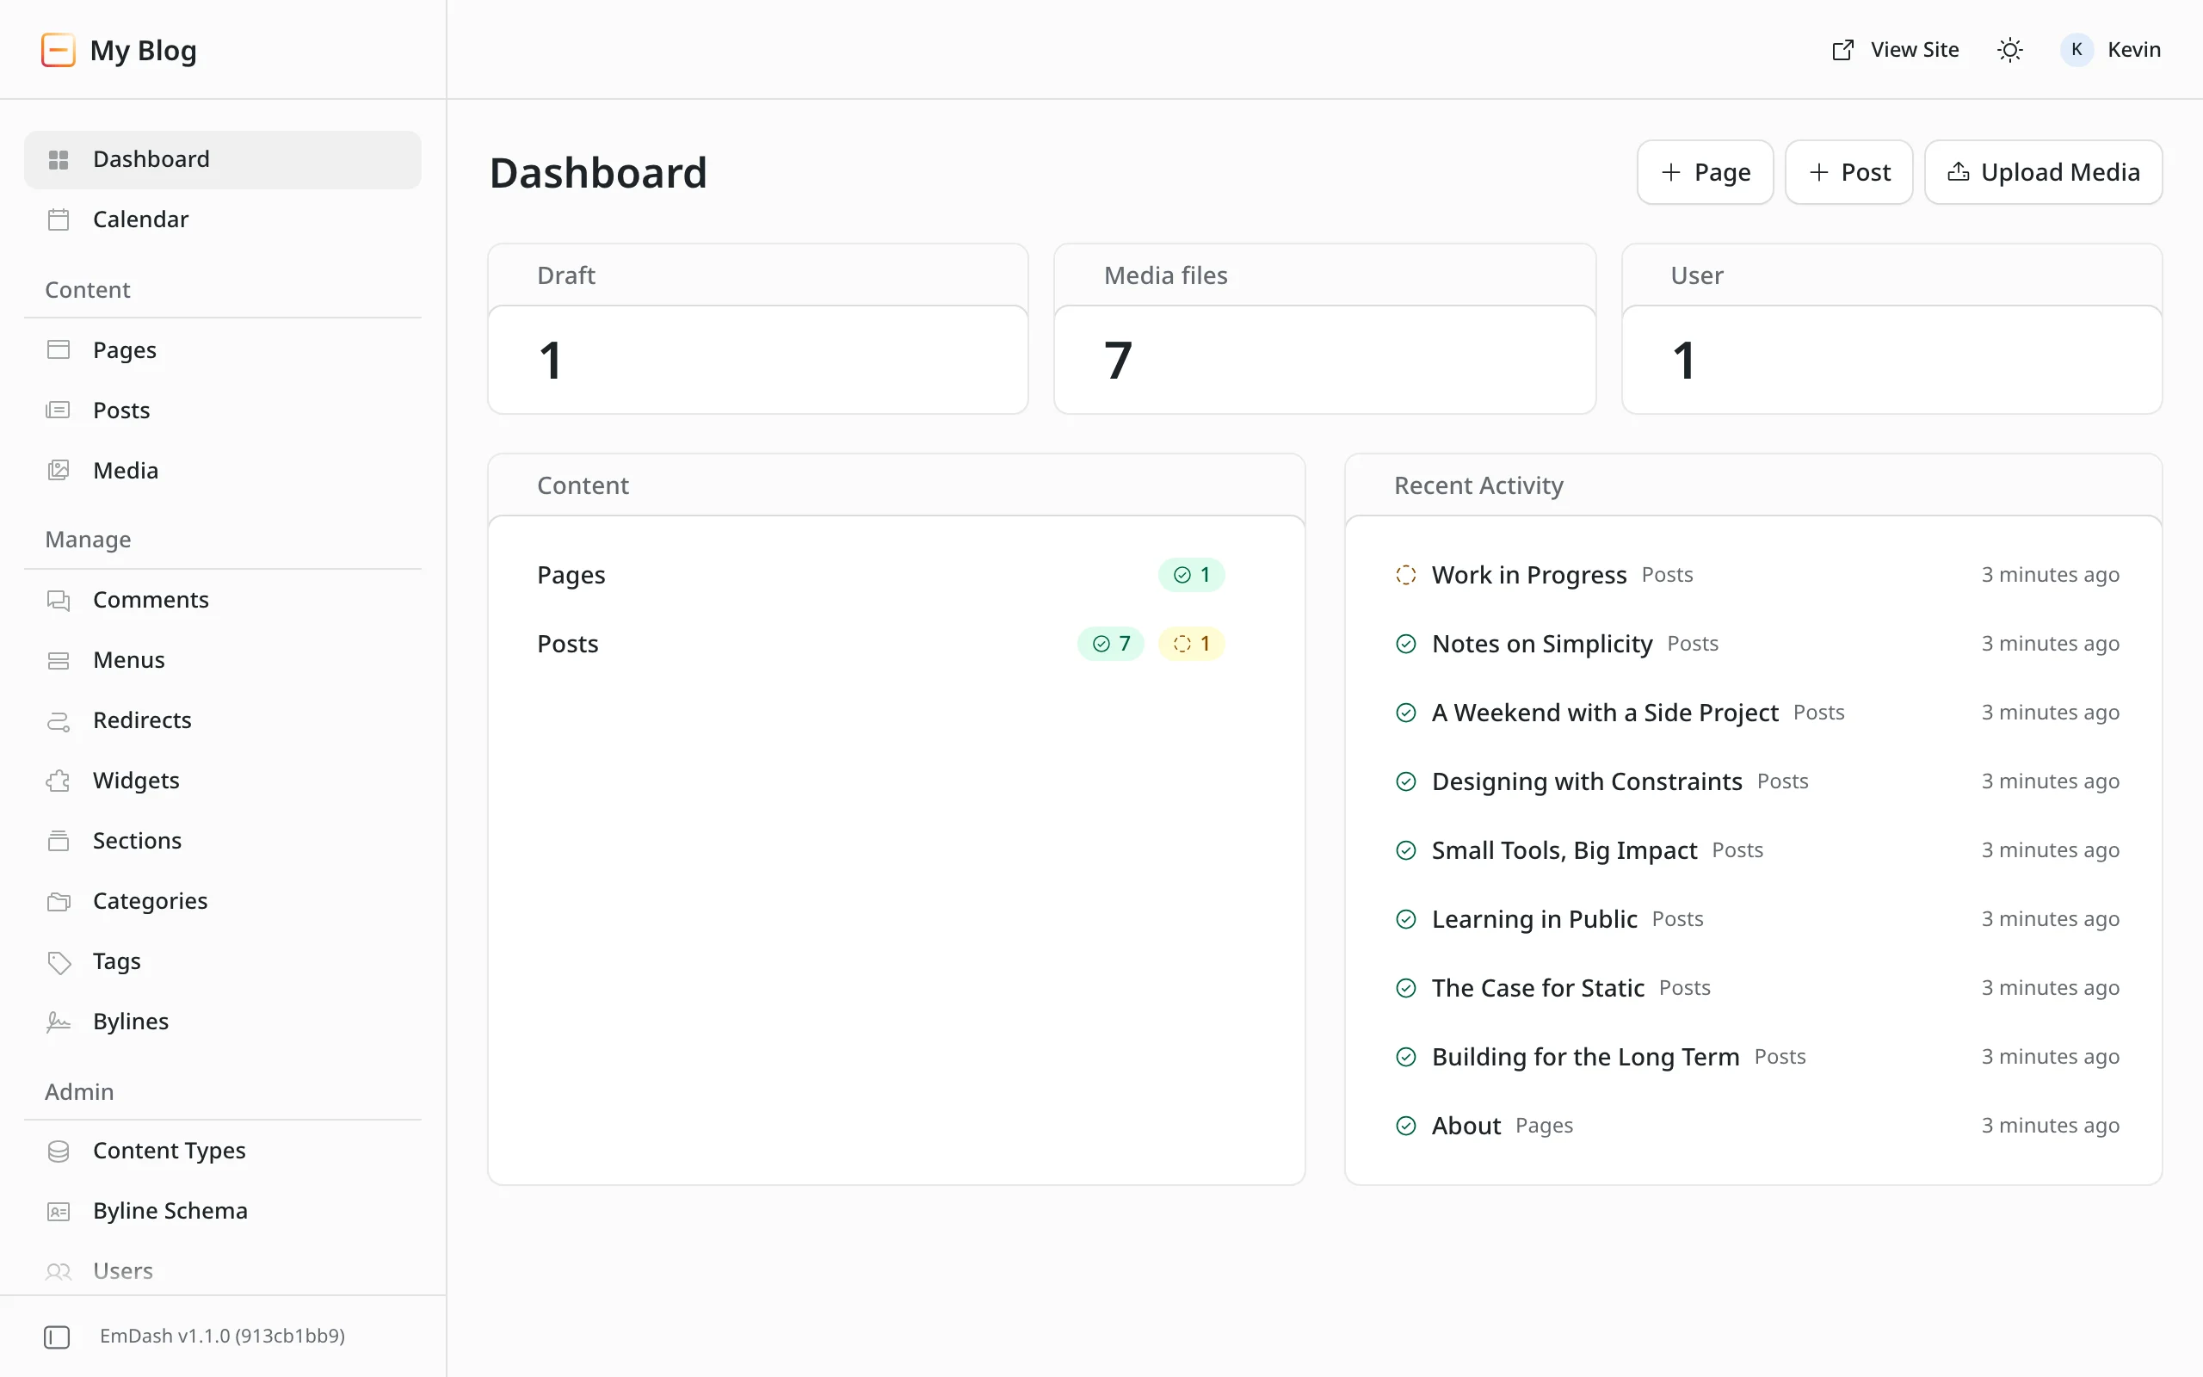Click the K avatar icon

coord(2076,50)
